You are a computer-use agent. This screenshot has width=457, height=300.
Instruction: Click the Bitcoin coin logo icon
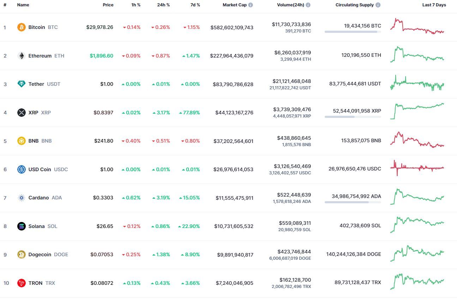pos(22,27)
